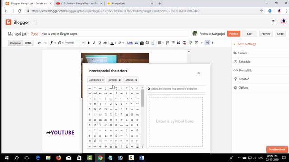Click the Draw a symbol area
This screenshot has width=289, height=162.
point(176,121)
